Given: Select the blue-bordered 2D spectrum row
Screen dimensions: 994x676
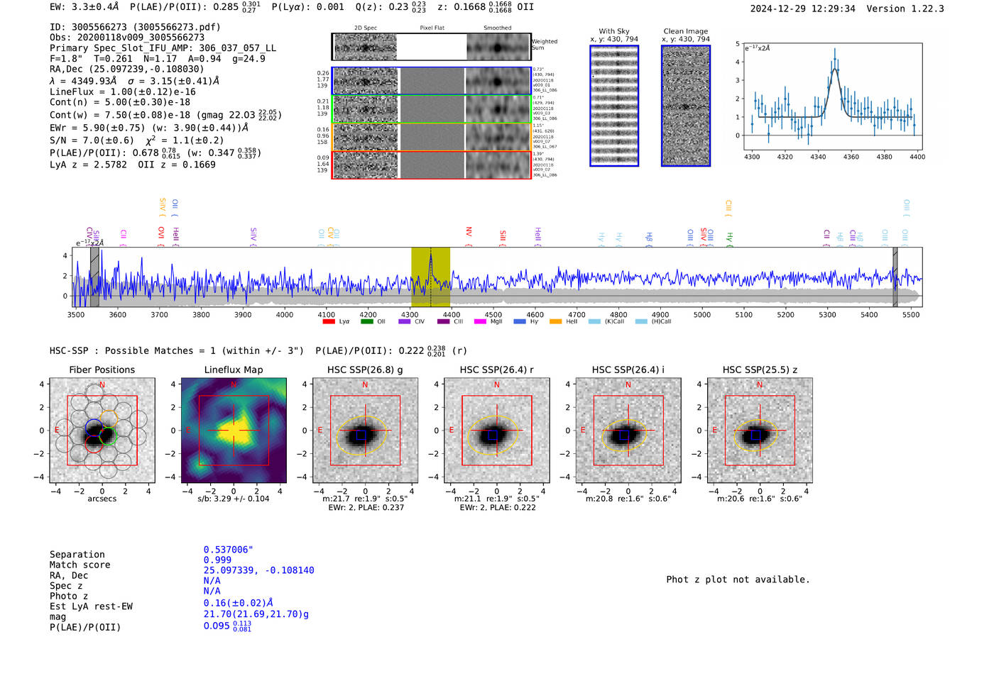Looking at the screenshot, I should 432,81.
